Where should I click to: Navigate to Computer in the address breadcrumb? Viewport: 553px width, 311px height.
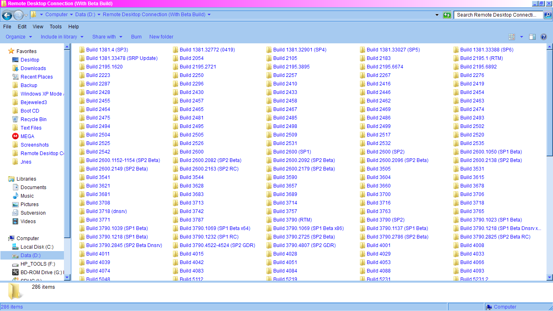point(56,15)
